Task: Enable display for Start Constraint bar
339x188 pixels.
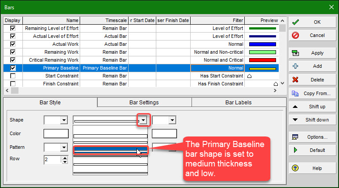Action: click(x=13, y=76)
